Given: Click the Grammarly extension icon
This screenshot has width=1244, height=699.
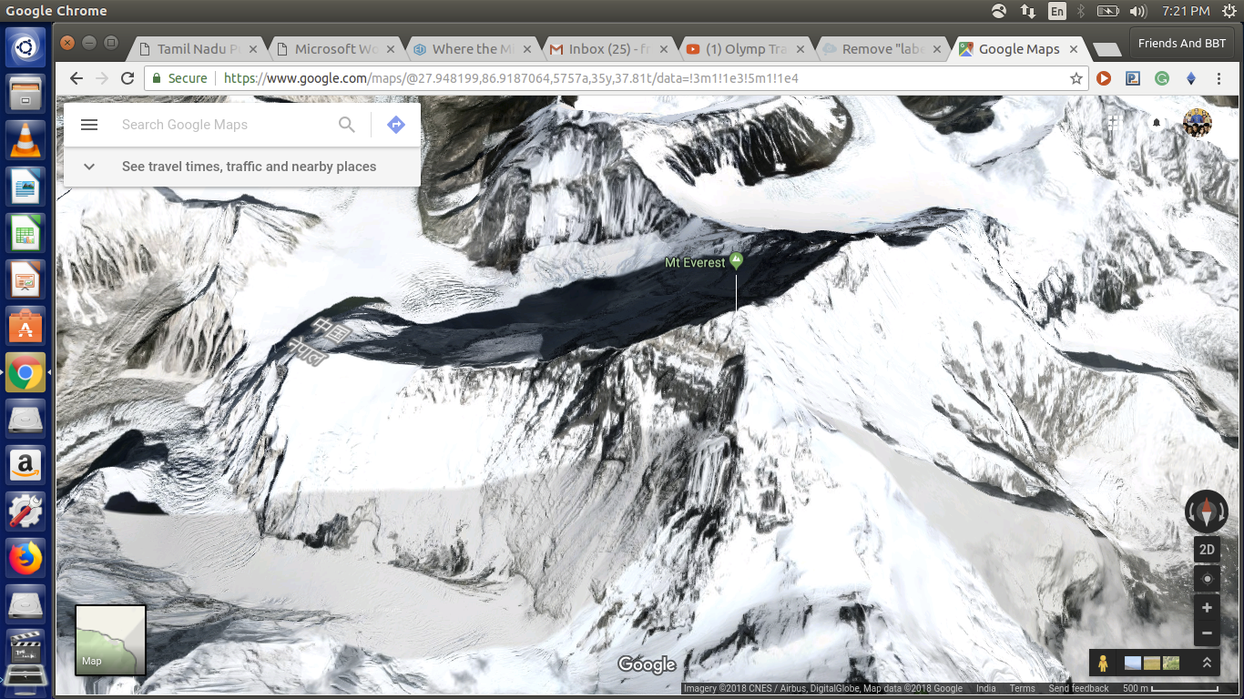Looking at the screenshot, I should click(x=1162, y=78).
